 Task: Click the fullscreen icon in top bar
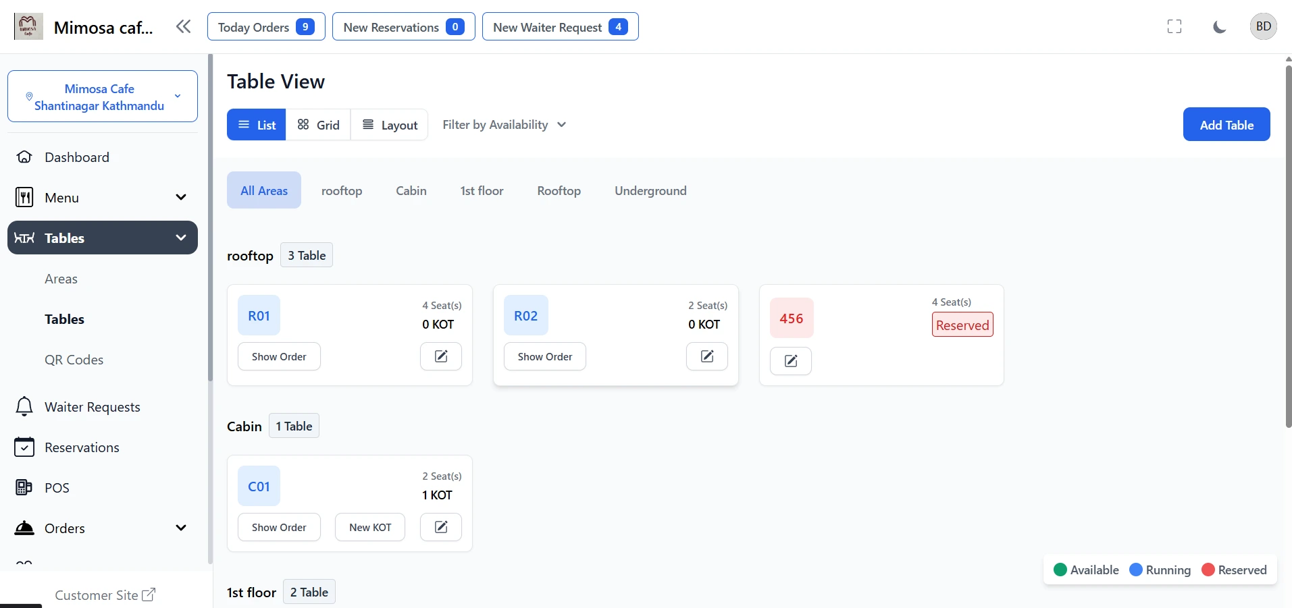coord(1175,26)
